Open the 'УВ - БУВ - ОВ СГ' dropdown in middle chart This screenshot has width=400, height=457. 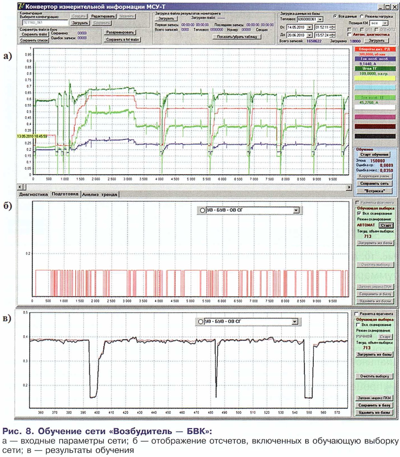click(296, 210)
